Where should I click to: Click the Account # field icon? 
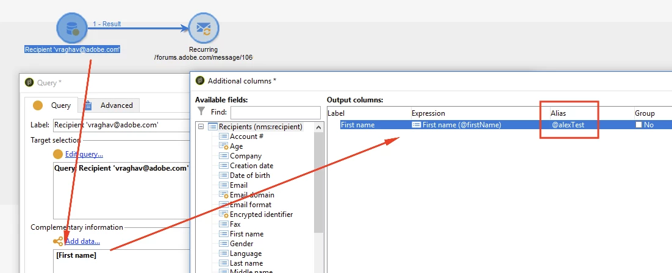click(x=224, y=136)
